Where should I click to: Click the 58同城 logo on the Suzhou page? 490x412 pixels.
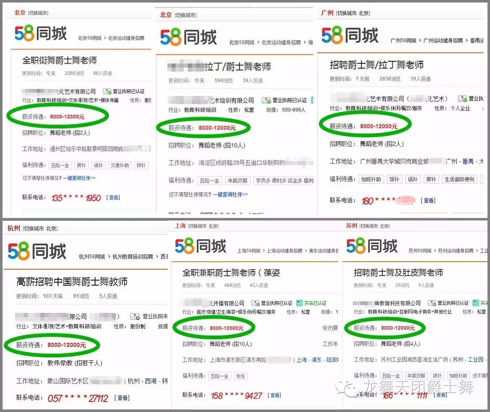tap(371, 246)
